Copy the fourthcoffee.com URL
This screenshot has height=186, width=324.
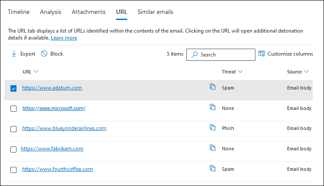pos(213,169)
